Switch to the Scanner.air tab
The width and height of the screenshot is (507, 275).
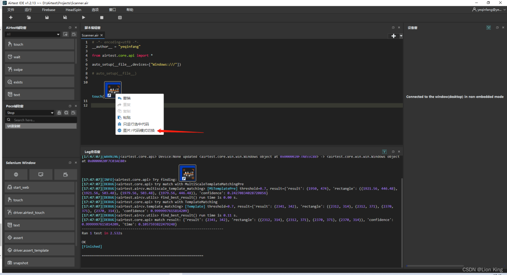[x=90, y=35]
